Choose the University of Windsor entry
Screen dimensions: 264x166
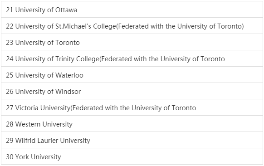132,91
